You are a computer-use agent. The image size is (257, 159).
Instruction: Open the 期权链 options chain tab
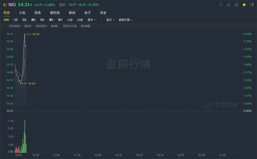[55, 13]
